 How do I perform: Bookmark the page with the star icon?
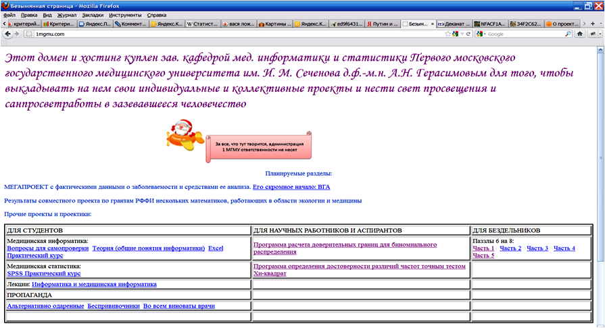[447, 34]
